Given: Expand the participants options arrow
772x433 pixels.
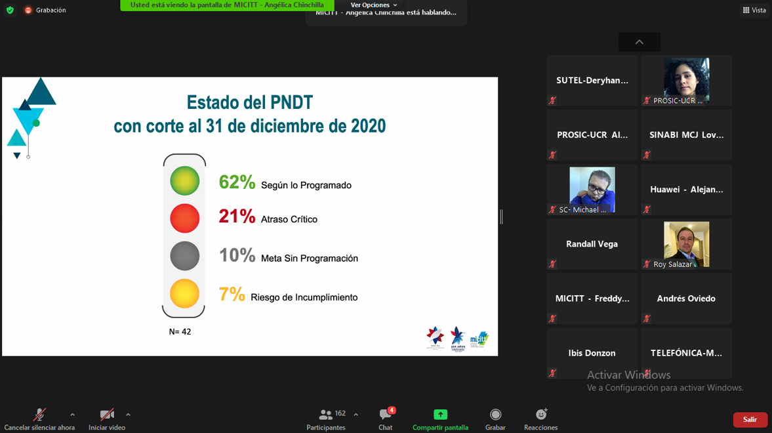Looking at the screenshot, I should click(x=356, y=415).
